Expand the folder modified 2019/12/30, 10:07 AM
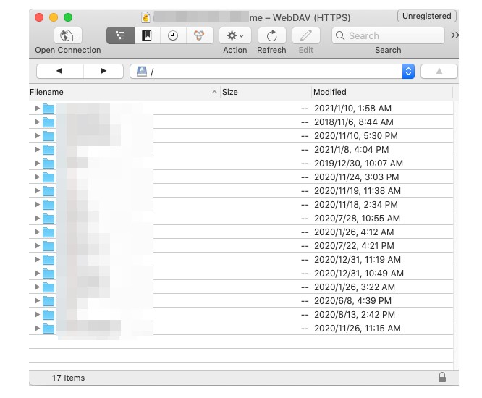 (37, 164)
